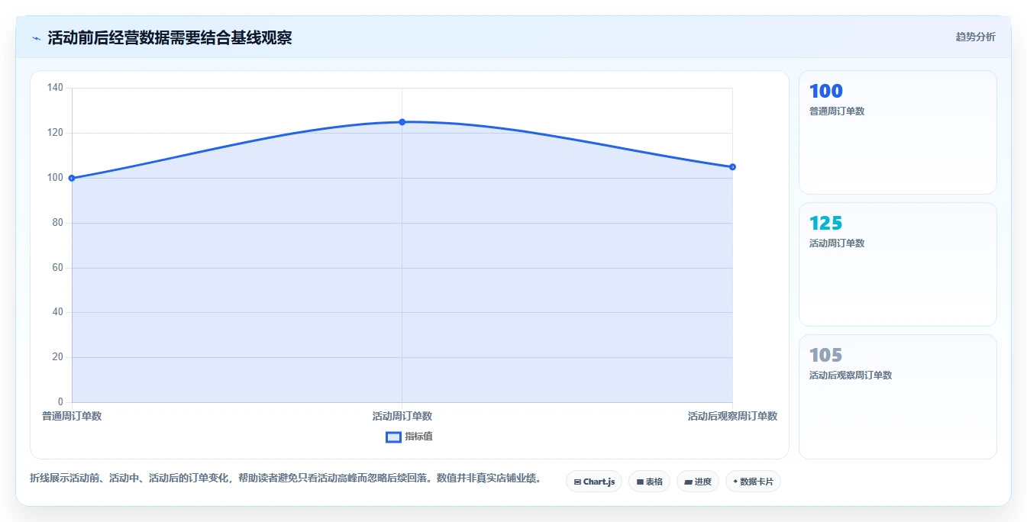Viewport: 1027px width, 522px height.
Task: Click the 125 value in 活动周订单数 card
Action: 826,224
